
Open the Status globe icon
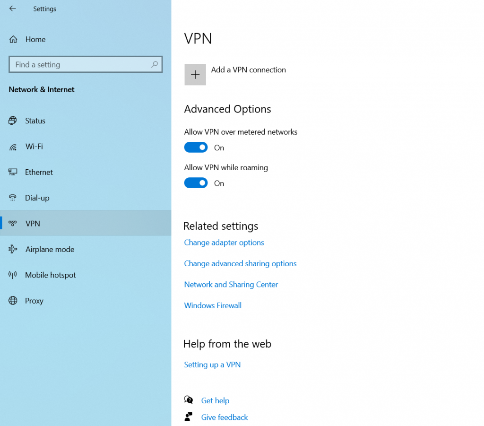[x=13, y=121]
